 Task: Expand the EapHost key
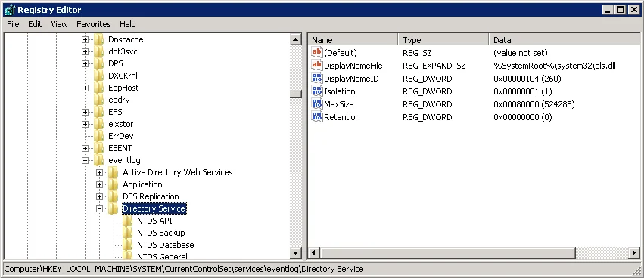(x=85, y=88)
